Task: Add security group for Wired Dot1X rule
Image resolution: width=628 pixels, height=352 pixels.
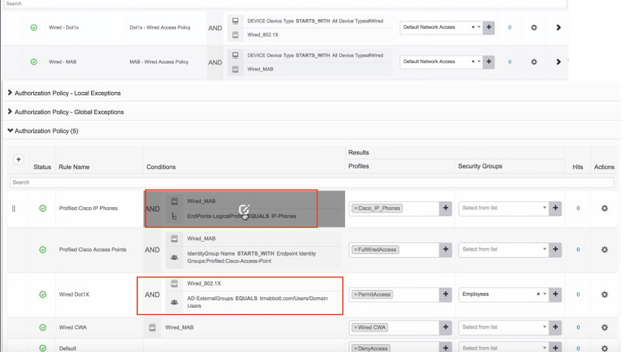Action: tap(555, 295)
